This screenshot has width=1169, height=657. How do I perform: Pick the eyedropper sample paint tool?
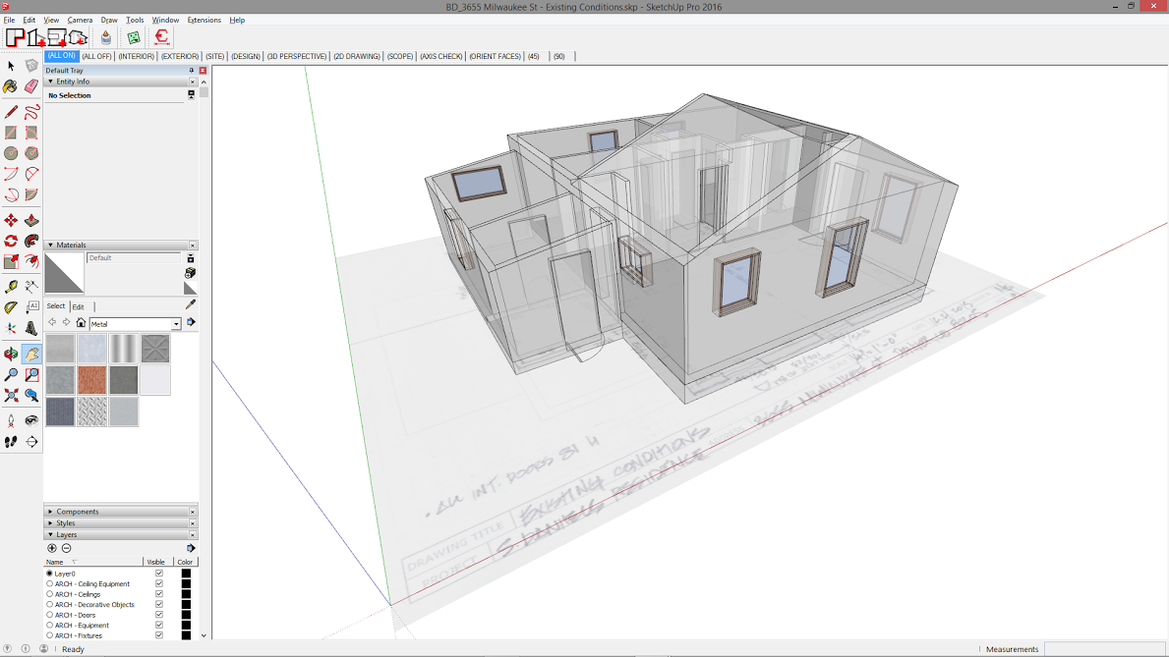click(191, 304)
